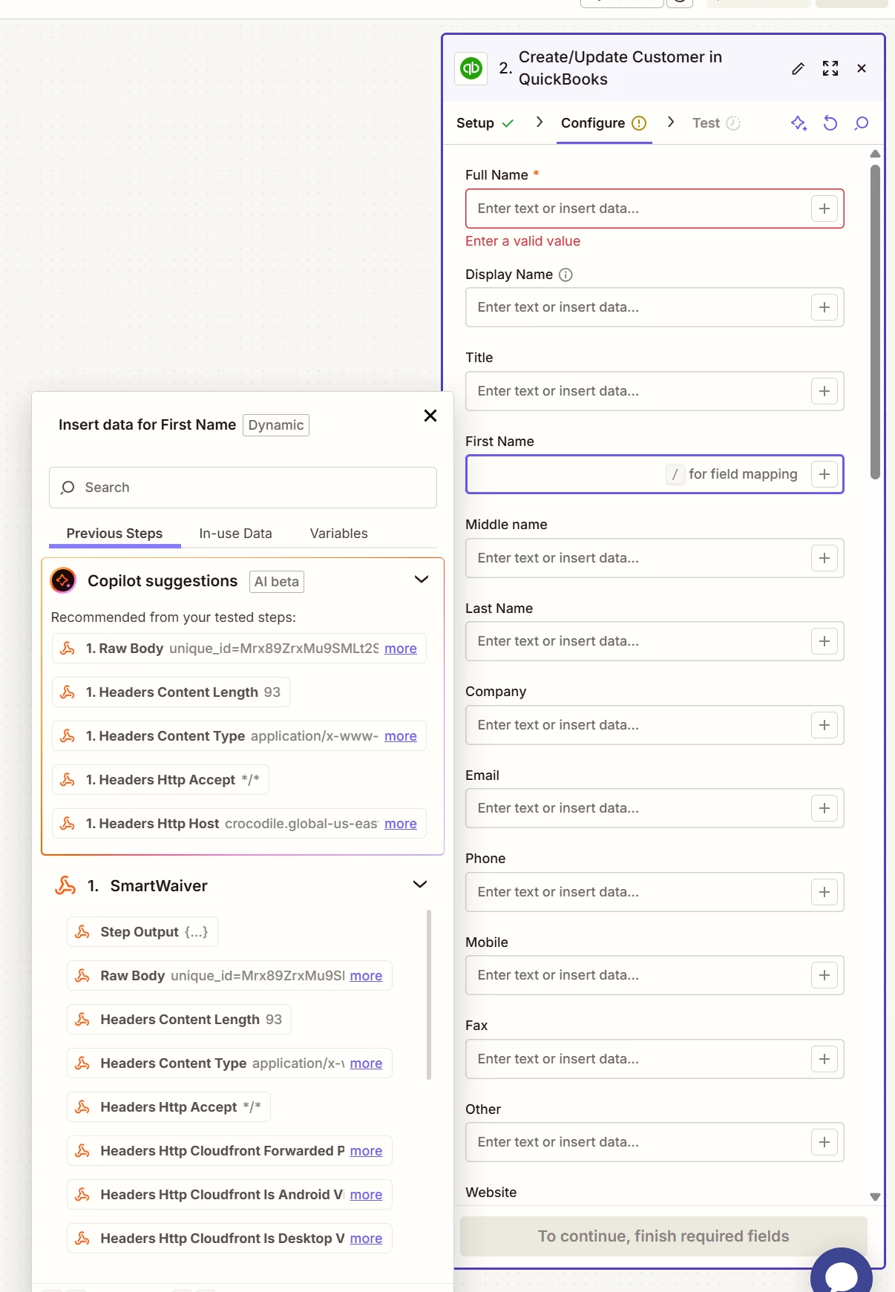Click more link on Cloudfront Is Desktop
The width and height of the screenshot is (895, 1292).
[366, 1239]
